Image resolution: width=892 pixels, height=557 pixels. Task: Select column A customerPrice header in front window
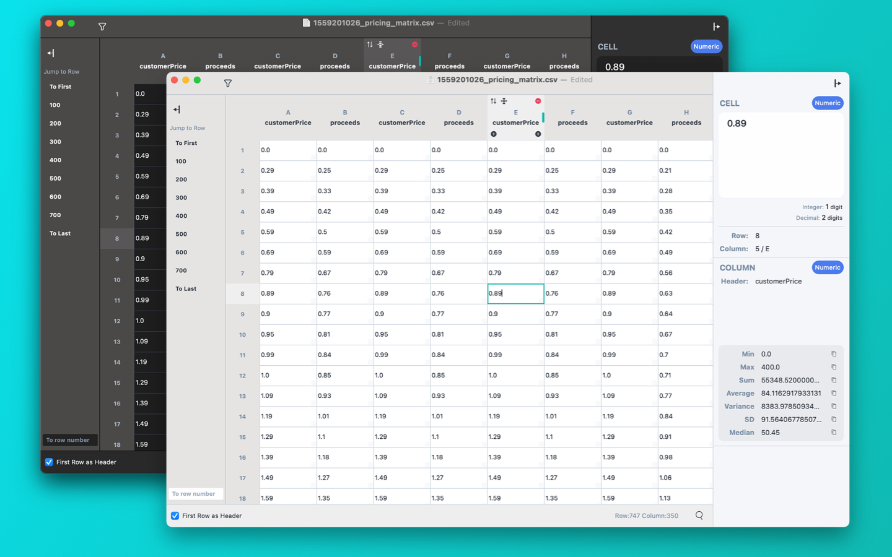pos(288,118)
